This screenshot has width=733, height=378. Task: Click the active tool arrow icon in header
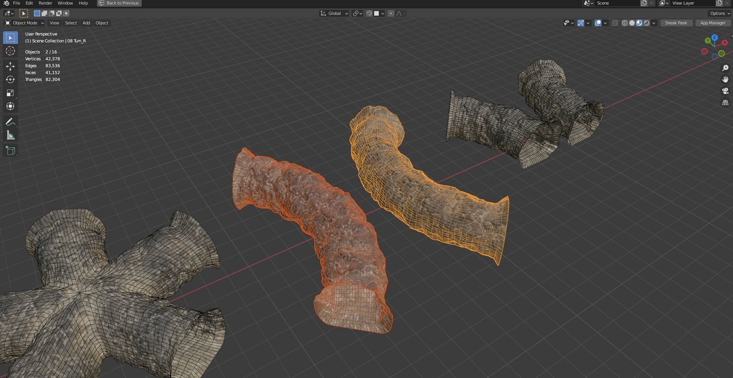[x=24, y=13]
